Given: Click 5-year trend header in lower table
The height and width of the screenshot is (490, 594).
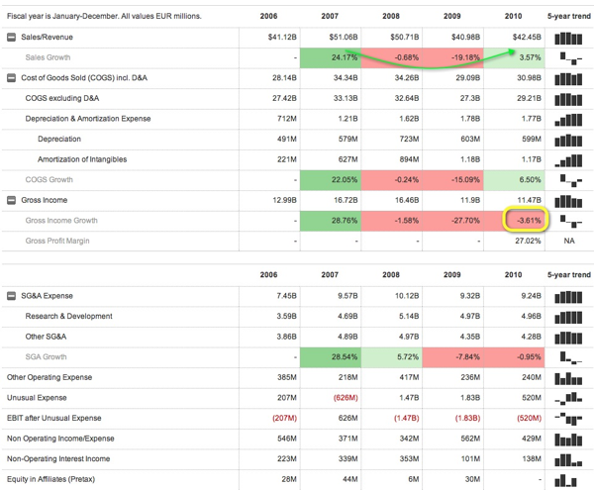Looking at the screenshot, I should [x=568, y=275].
